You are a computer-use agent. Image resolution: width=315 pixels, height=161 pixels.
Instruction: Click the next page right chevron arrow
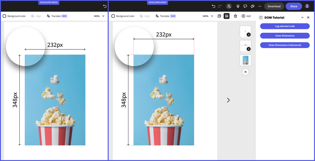[x=228, y=100]
